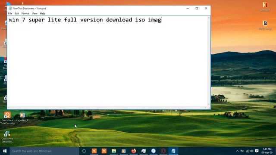Click the active Notepad taskbar icon
Image resolution: width=276 pixels, height=155 pixels.
pos(173,151)
